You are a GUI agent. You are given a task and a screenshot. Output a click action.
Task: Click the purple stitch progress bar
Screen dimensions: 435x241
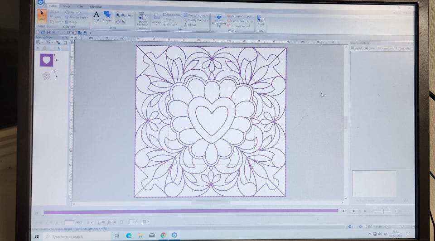(191, 212)
